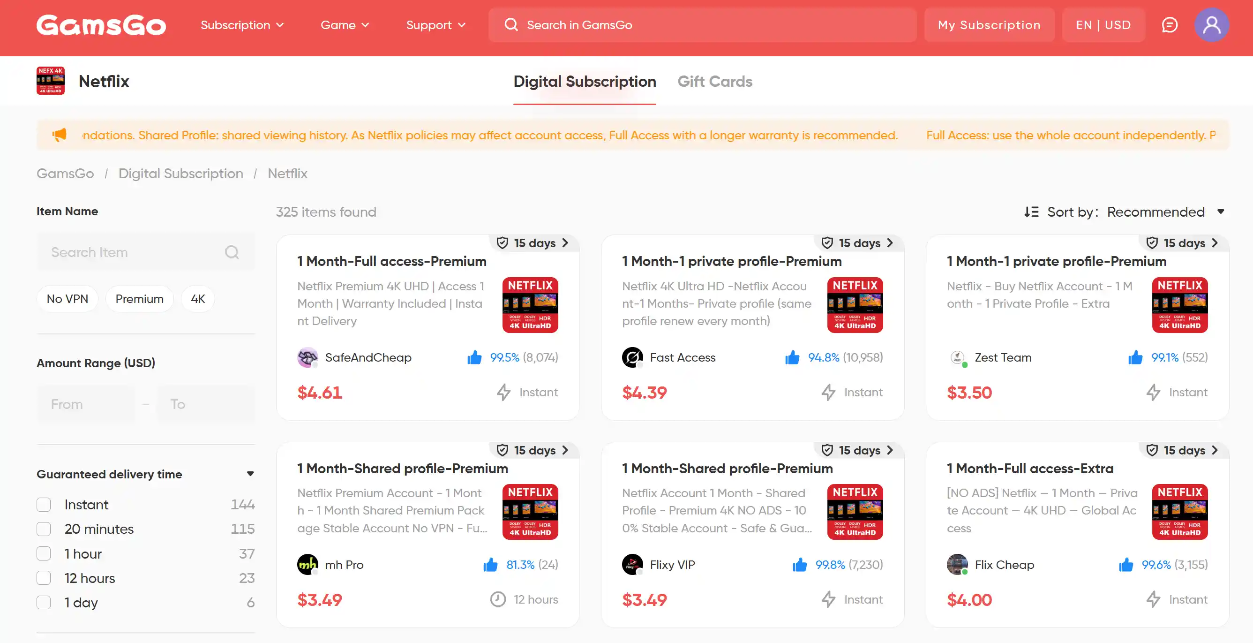Image resolution: width=1253 pixels, height=643 pixels.
Task: Check the 1 hour delivery checkbox
Action: (44, 553)
